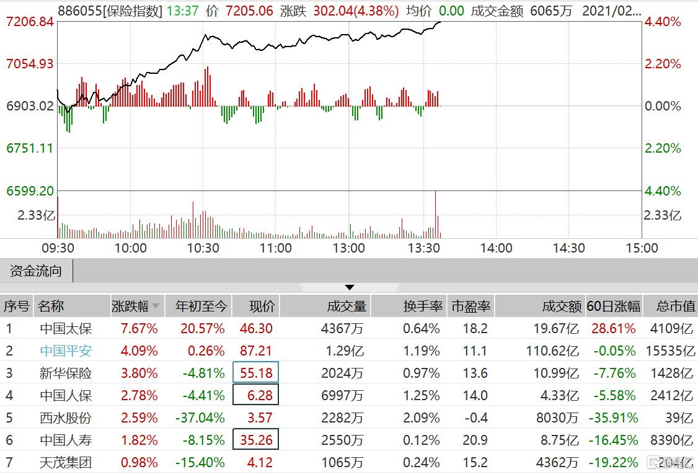Click the 19.67亿 turnover amount
The width and height of the screenshot is (698, 474).
point(556,328)
